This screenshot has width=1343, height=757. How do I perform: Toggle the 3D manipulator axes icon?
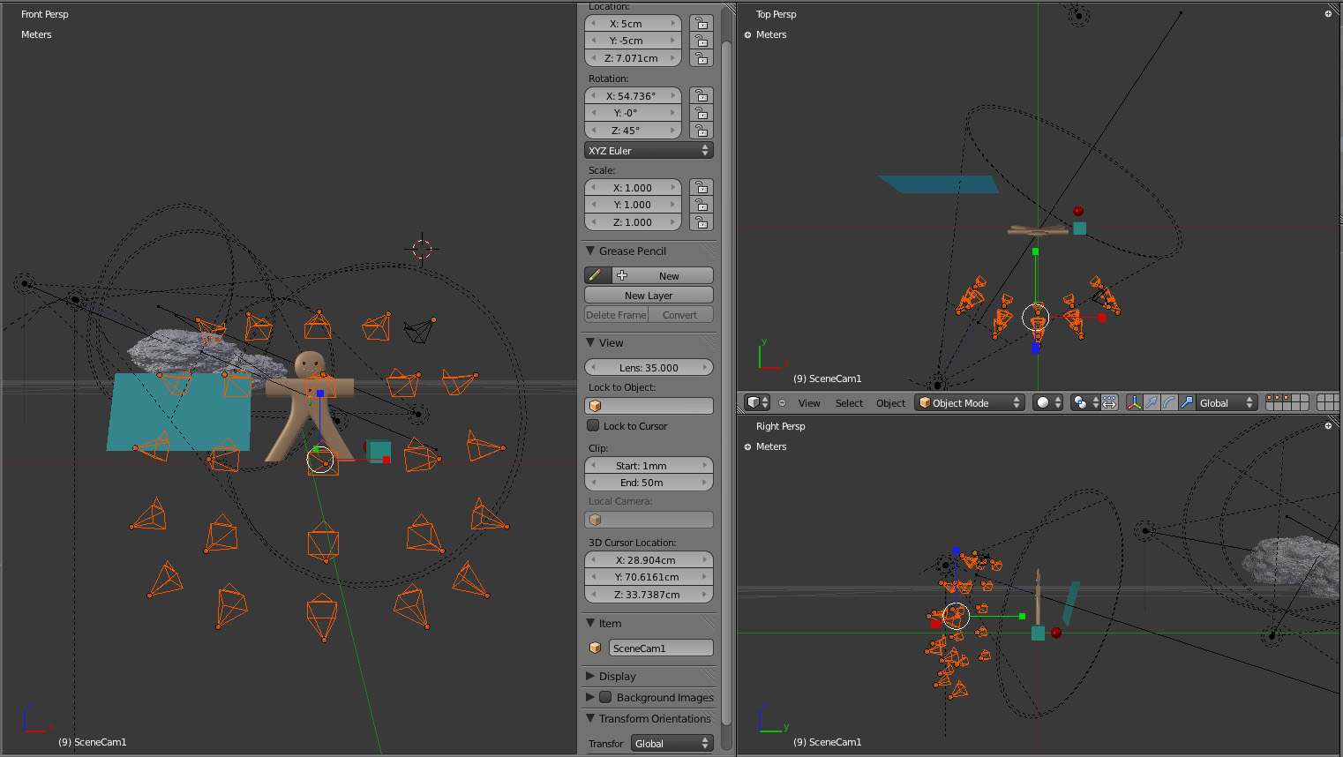[x=1134, y=403]
